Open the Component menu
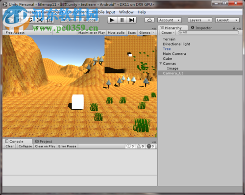Image resolution: width=245 pixels, height=195 pixels. pyautogui.click(x=77, y=12)
